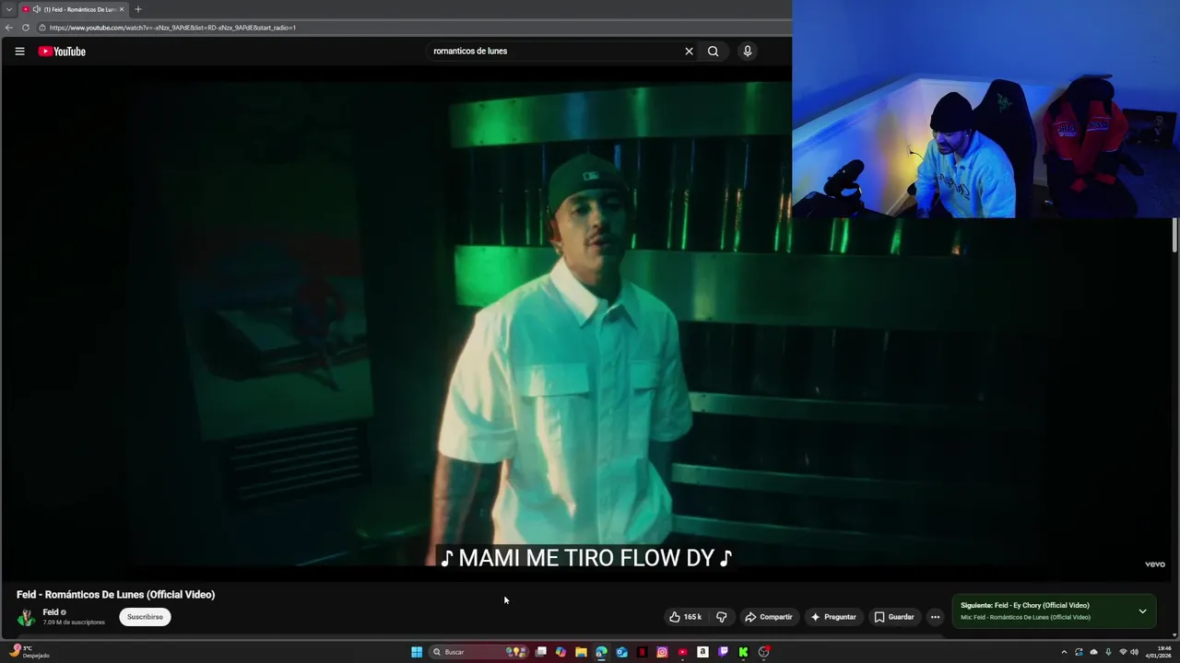Viewport: 1180px width, 663px height.
Task: Click the video title text
Action: coord(115,595)
